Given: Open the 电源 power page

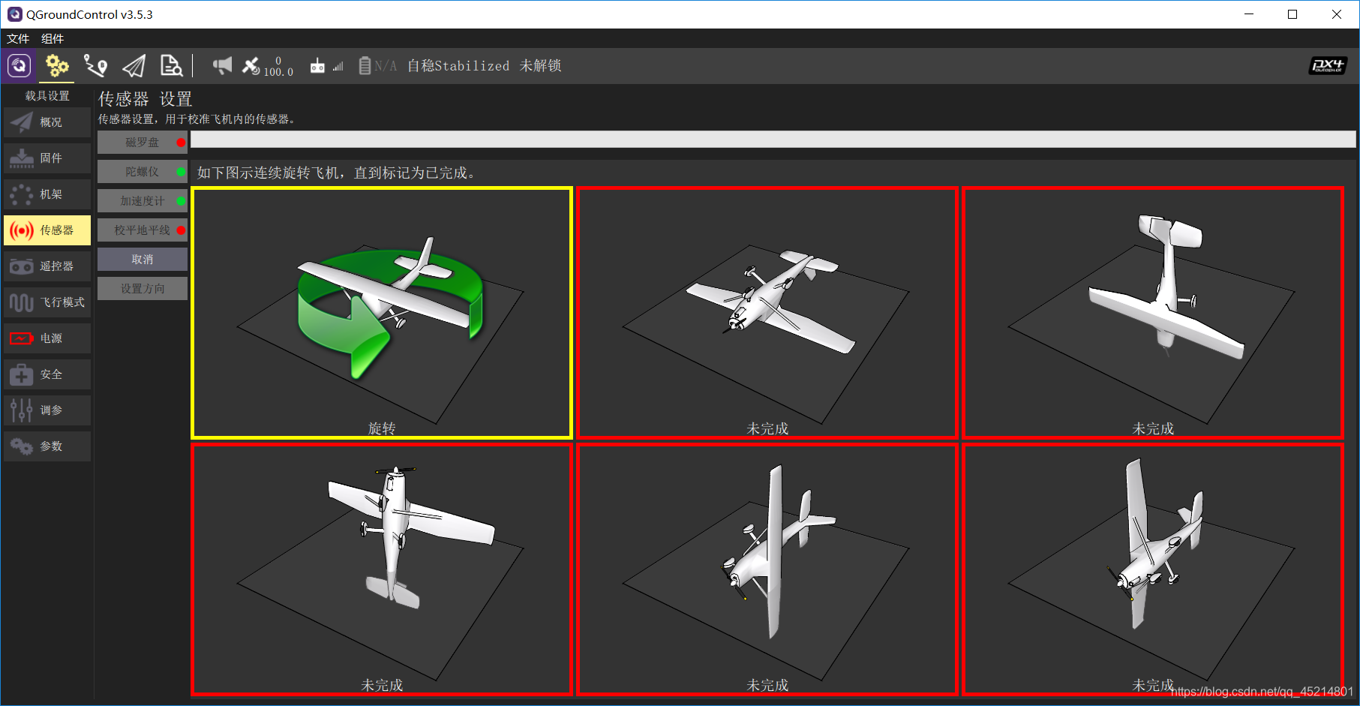Looking at the screenshot, I should click(47, 338).
